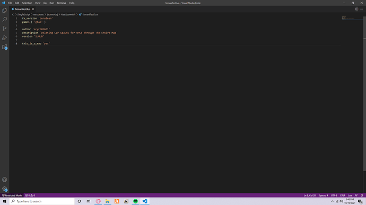366x205 pixels.
Task: Open the File menu
Action: point(10,3)
